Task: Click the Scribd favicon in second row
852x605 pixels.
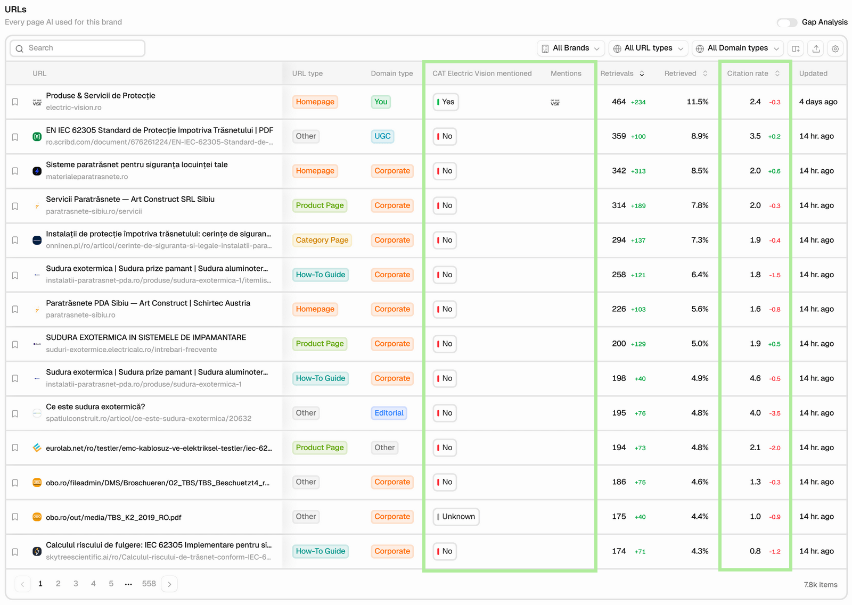Action: coord(37,137)
